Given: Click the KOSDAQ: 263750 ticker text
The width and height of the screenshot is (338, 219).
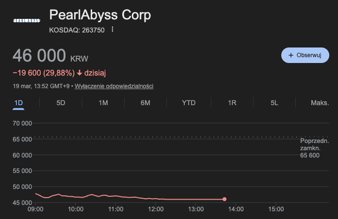Looking at the screenshot, I should pyautogui.click(x=77, y=30).
